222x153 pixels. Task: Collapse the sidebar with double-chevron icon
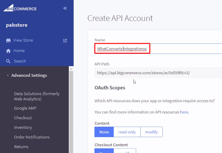(65, 8)
